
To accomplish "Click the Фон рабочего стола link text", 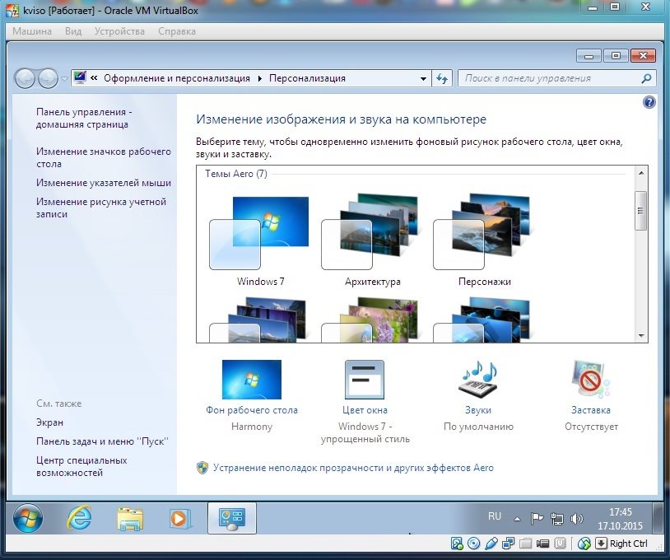I will coord(252,410).
